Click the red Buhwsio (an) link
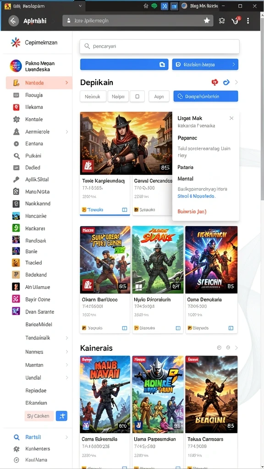The height and width of the screenshot is (469, 264). [192, 212]
